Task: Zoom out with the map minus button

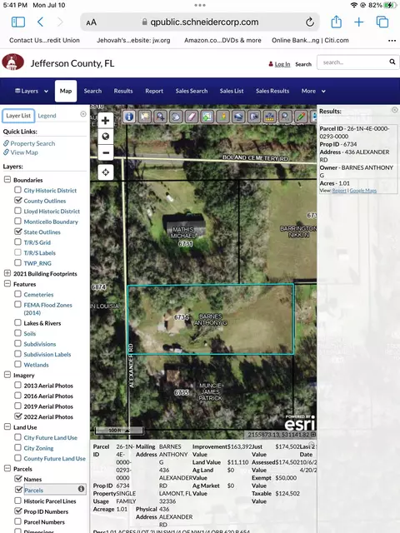Action: click(106, 152)
